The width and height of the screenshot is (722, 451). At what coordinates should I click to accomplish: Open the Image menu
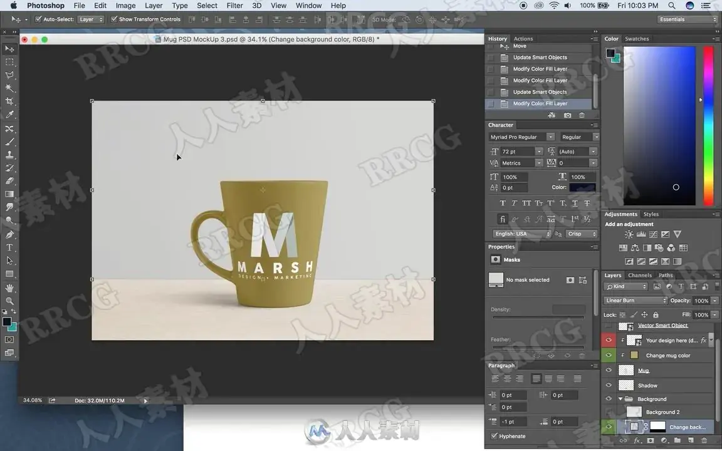click(x=125, y=6)
